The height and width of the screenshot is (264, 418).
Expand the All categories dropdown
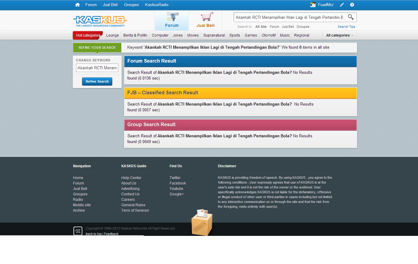click(340, 35)
